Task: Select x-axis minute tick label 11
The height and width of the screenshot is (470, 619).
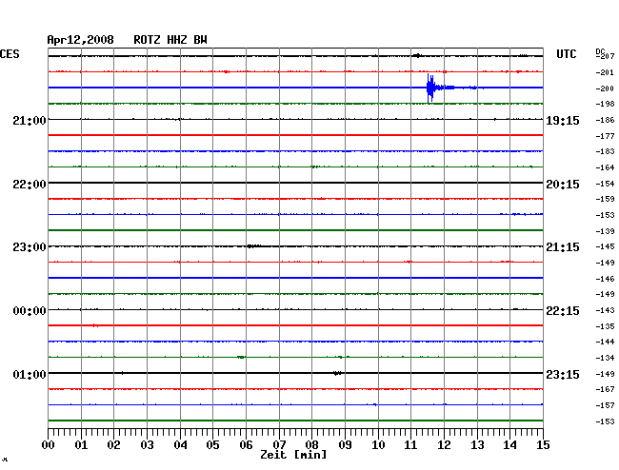Action: point(410,445)
